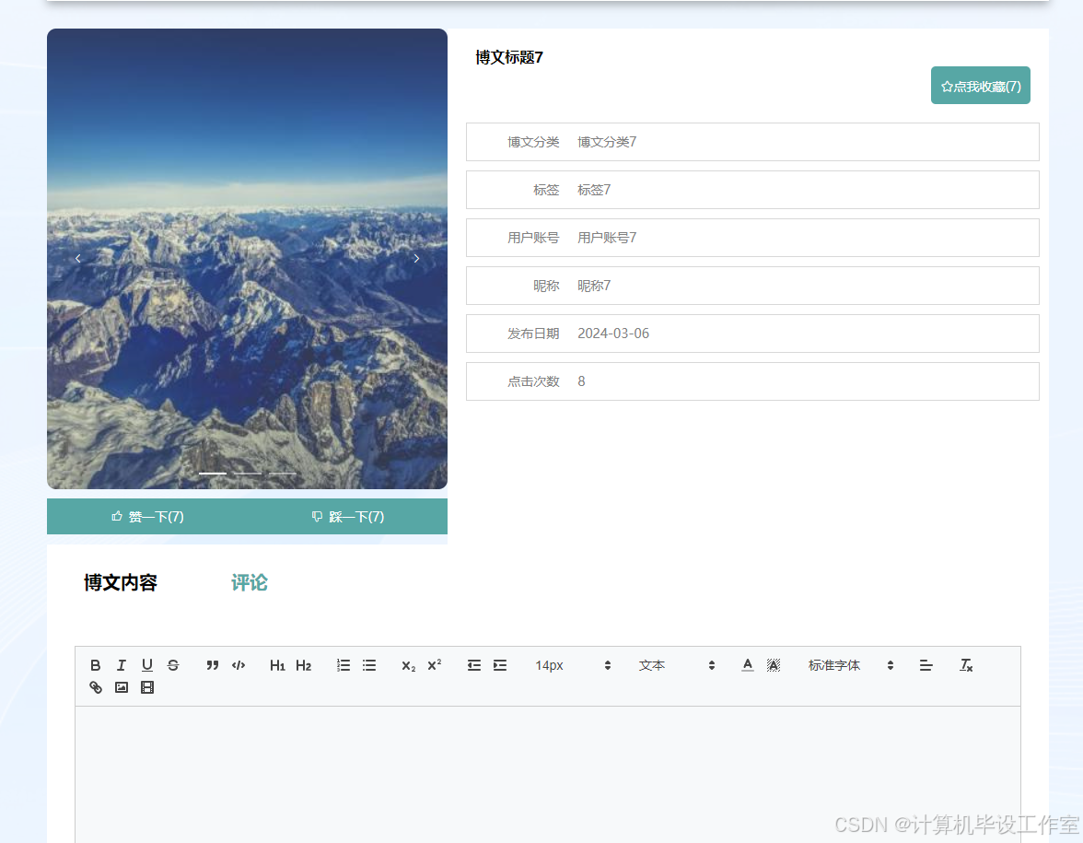The width and height of the screenshot is (1083, 843).
Task: Decrease the text indent
Action: (x=473, y=665)
